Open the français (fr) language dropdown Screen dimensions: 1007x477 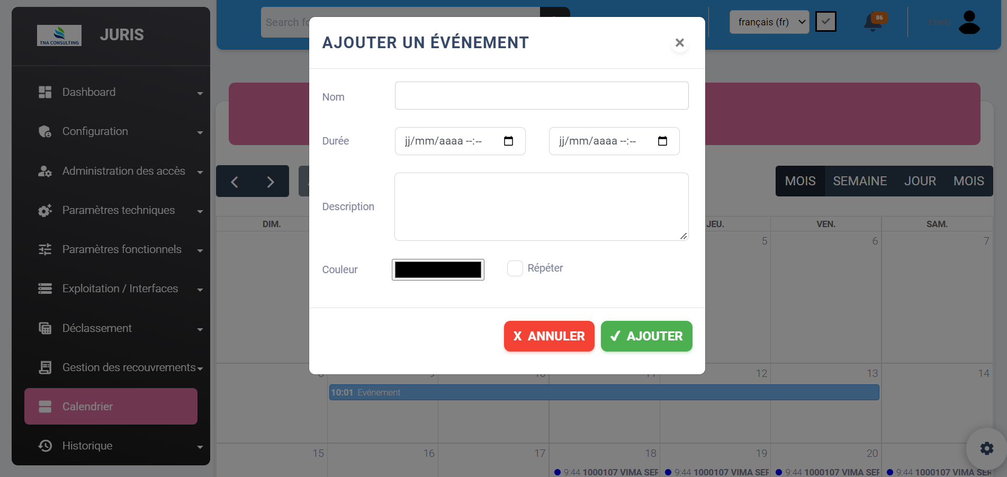[x=769, y=22]
